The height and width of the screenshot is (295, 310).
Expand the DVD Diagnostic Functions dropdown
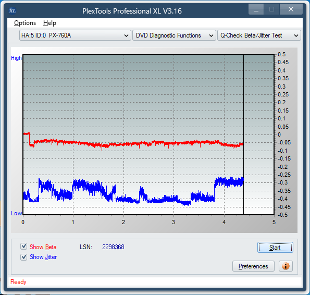[x=174, y=35]
